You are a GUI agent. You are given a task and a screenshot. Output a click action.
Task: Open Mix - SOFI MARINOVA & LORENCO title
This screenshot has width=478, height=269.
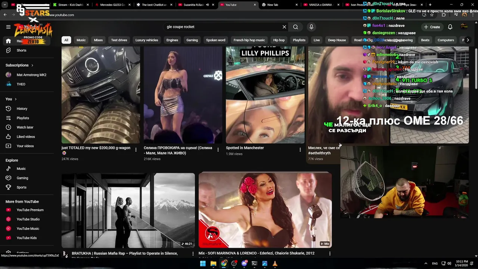click(x=257, y=253)
